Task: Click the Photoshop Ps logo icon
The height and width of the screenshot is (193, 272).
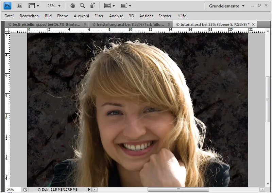Action: click(x=8, y=6)
